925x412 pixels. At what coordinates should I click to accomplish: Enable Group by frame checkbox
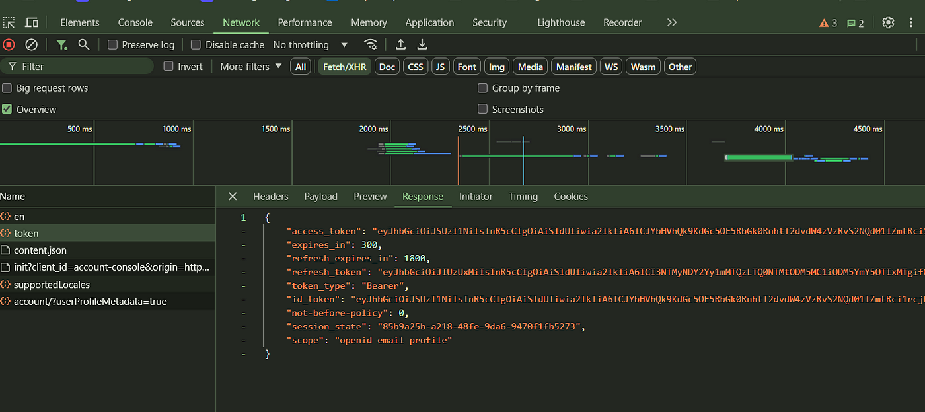(482, 88)
